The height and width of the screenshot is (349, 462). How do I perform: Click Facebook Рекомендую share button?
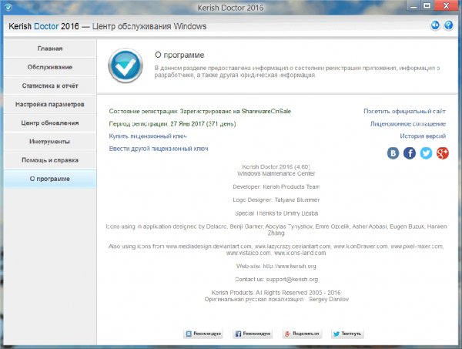pyautogui.click(x=253, y=334)
